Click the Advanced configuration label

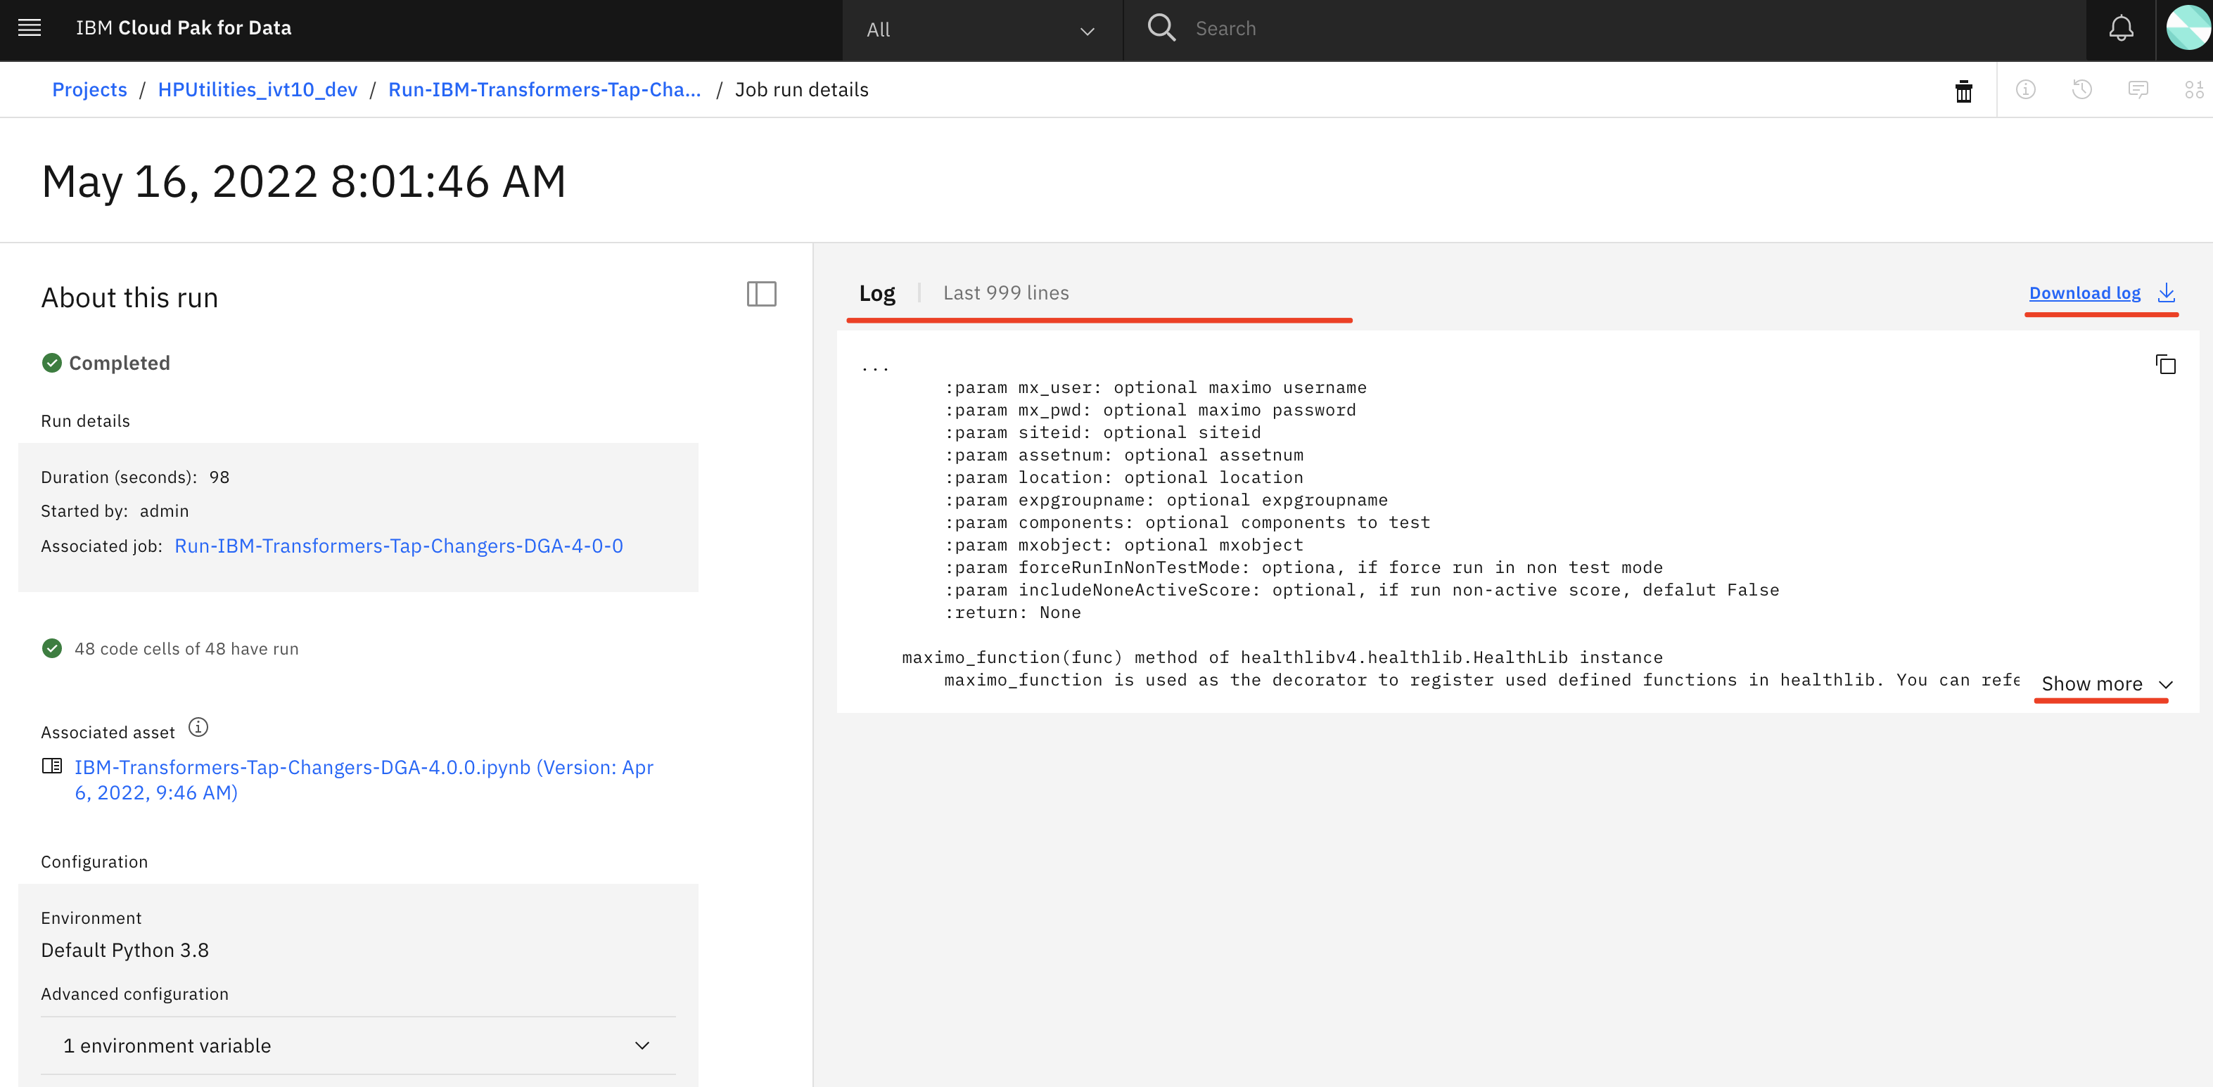(135, 994)
